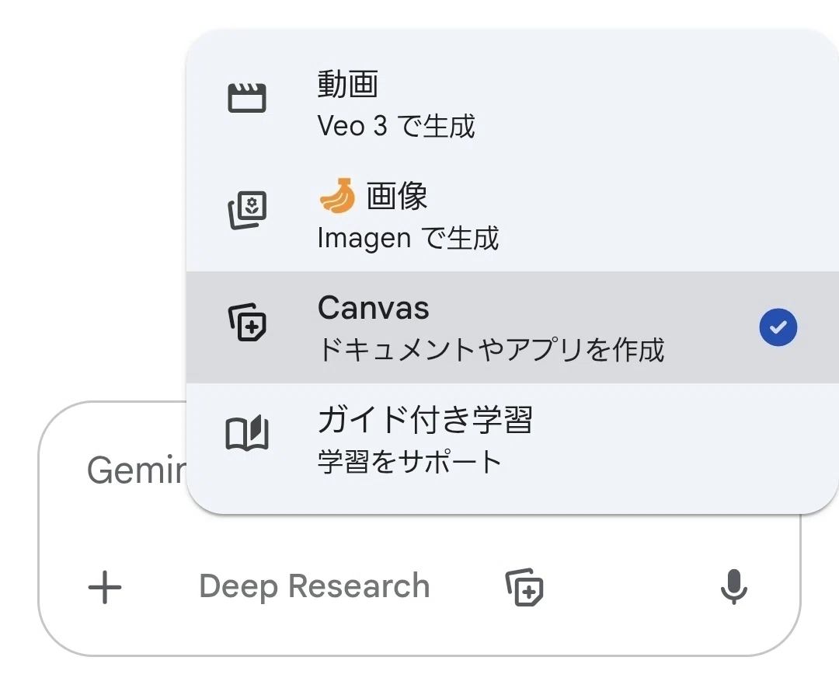Click the Deep Research button
This screenshot has width=839, height=685.
click(315, 586)
